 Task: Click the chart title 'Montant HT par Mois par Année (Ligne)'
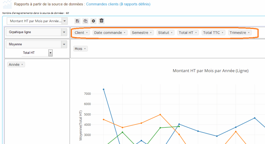point(210,71)
